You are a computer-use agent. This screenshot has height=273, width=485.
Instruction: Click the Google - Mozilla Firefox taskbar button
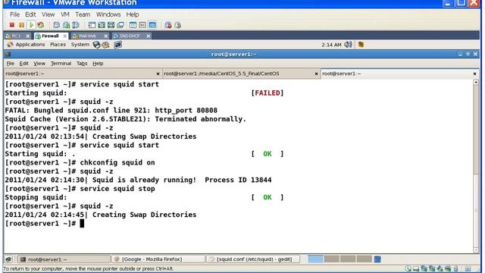coord(158,259)
